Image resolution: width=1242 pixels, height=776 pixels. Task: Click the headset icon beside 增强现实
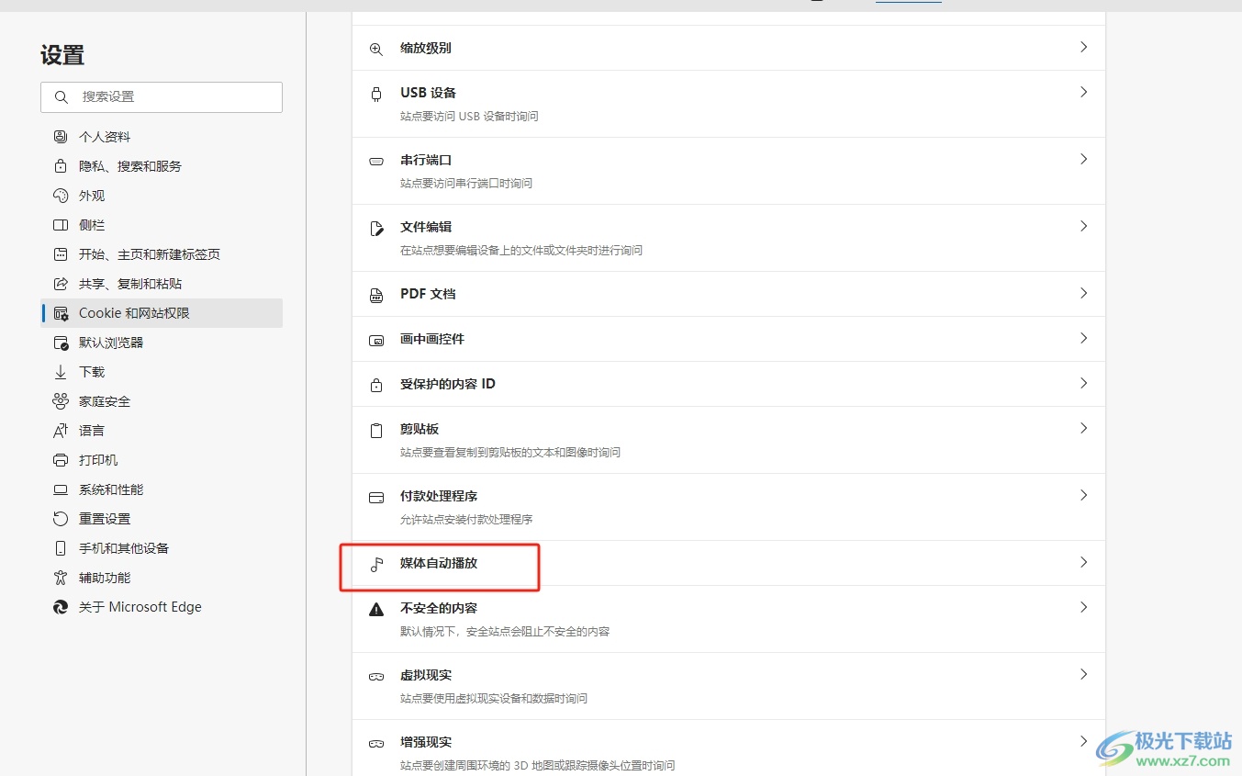[376, 743]
